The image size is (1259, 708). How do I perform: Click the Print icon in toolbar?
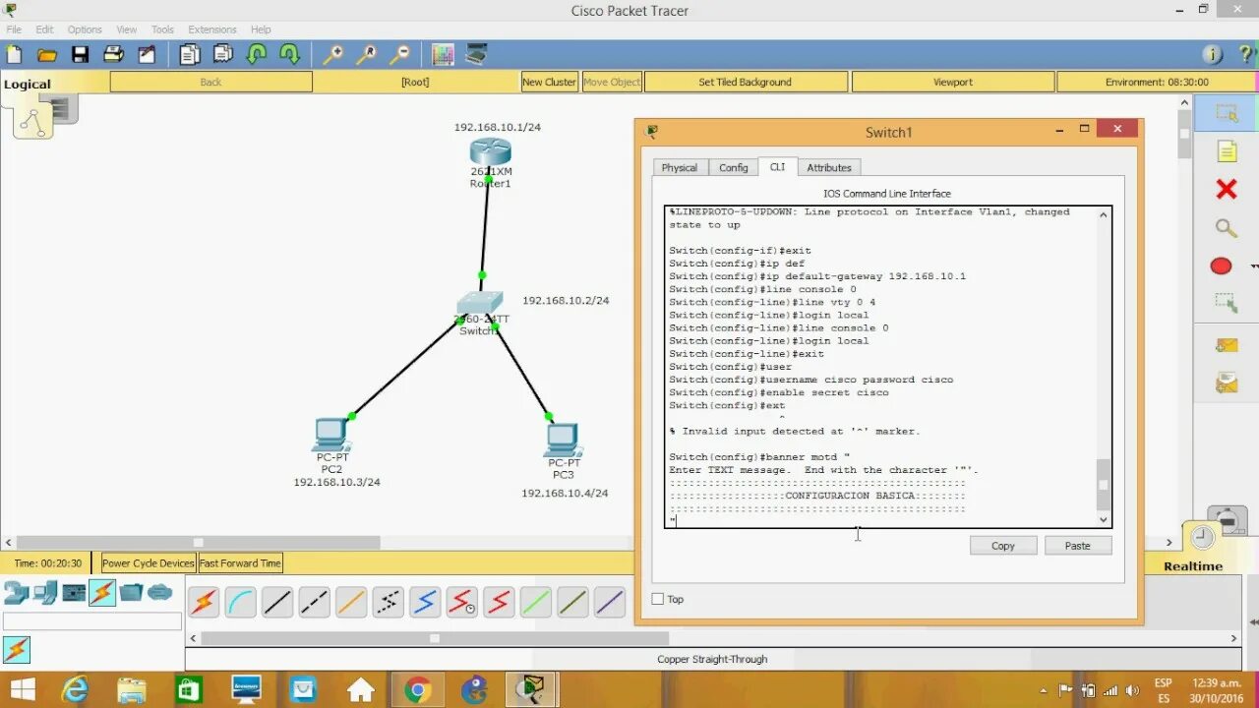coord(113,54)
